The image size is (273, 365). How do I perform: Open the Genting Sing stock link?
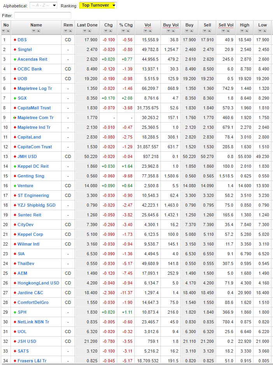click(31, 176)
